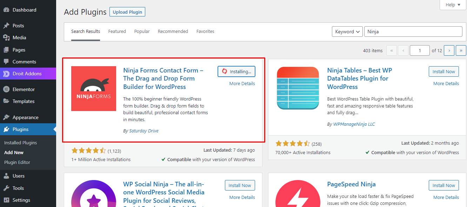
Task: Click the Saturday Drive author link
Action: 144,131
